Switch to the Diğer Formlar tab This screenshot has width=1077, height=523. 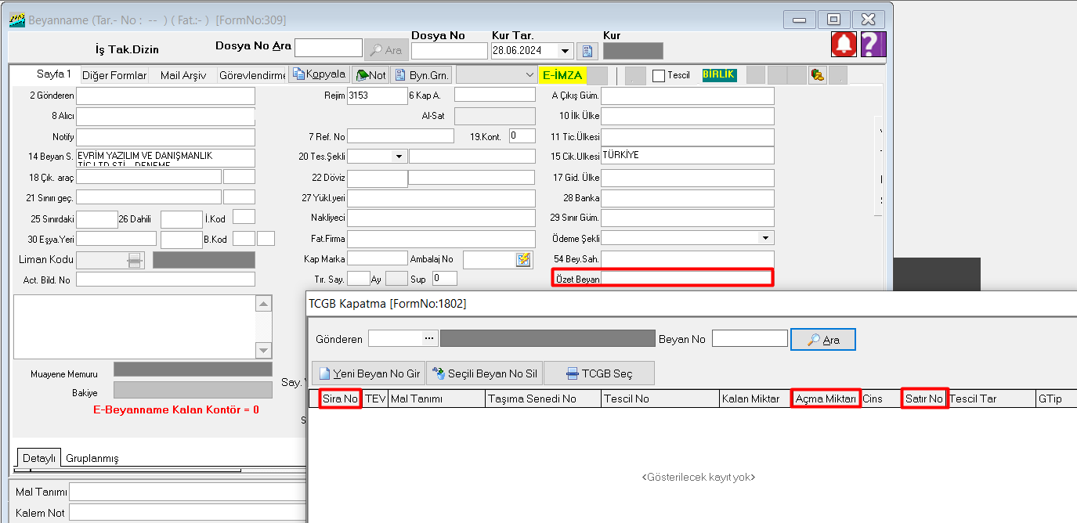[114, 75]
